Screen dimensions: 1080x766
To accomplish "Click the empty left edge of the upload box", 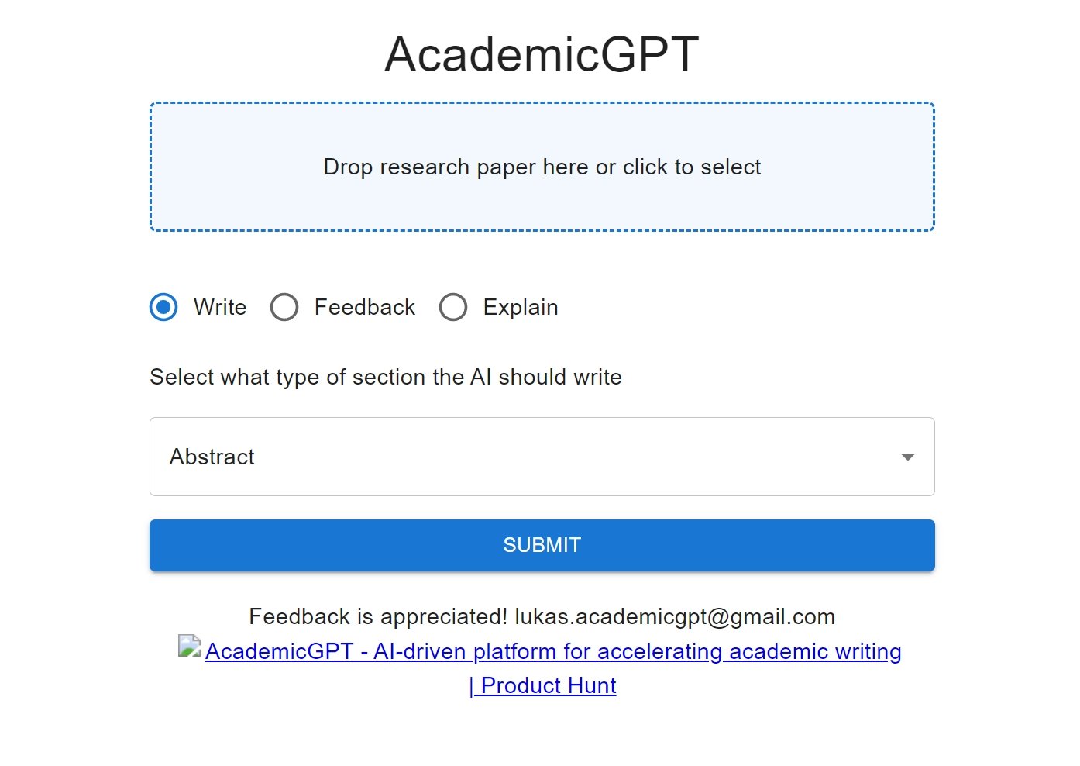I will coord(186,167).
